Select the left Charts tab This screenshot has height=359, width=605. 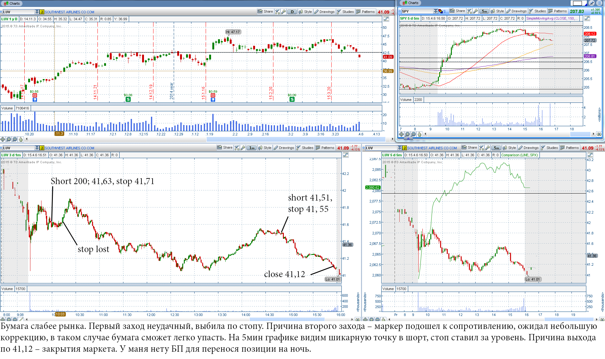(x=12, y=3)
